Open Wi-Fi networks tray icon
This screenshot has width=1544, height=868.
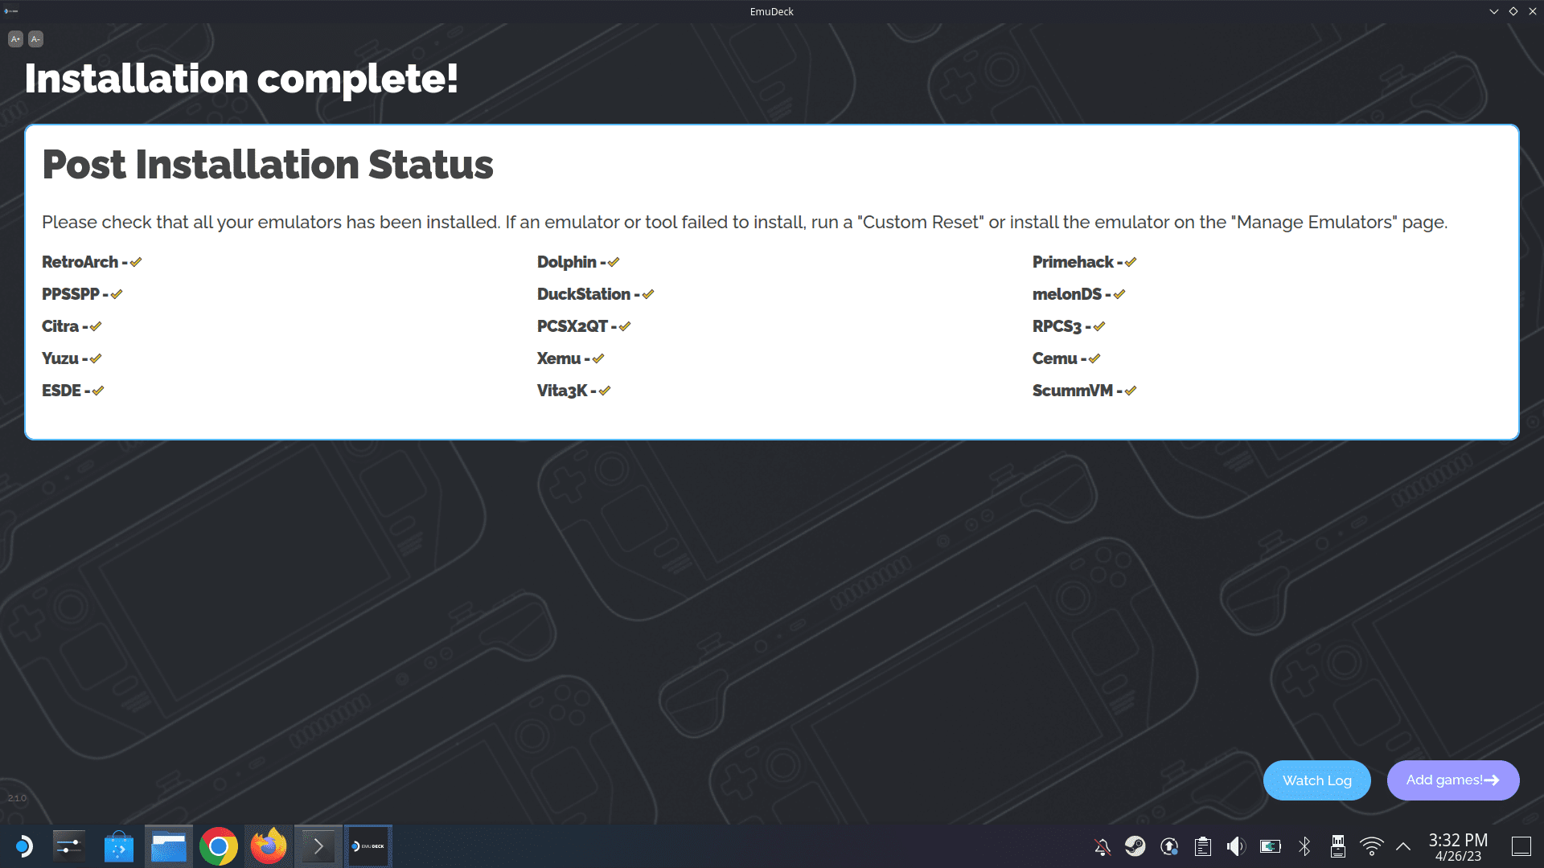click(x=1372, y=846)
